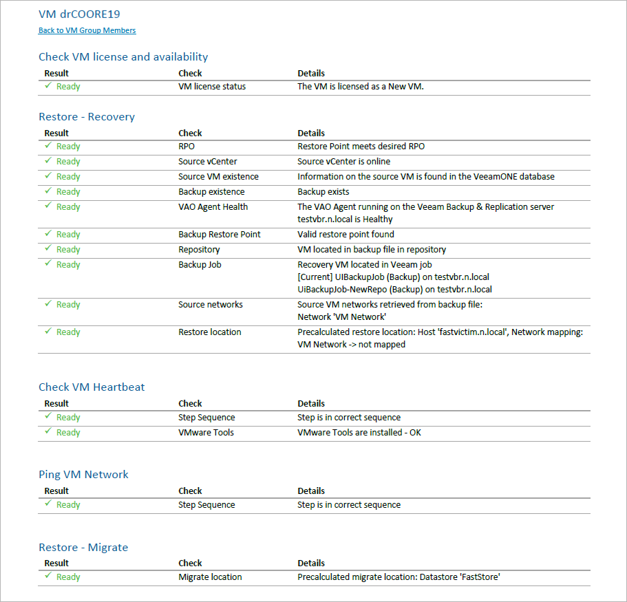
Task: Click checkmark icon for VMware Tools row
Action: [x=48, y=432]
